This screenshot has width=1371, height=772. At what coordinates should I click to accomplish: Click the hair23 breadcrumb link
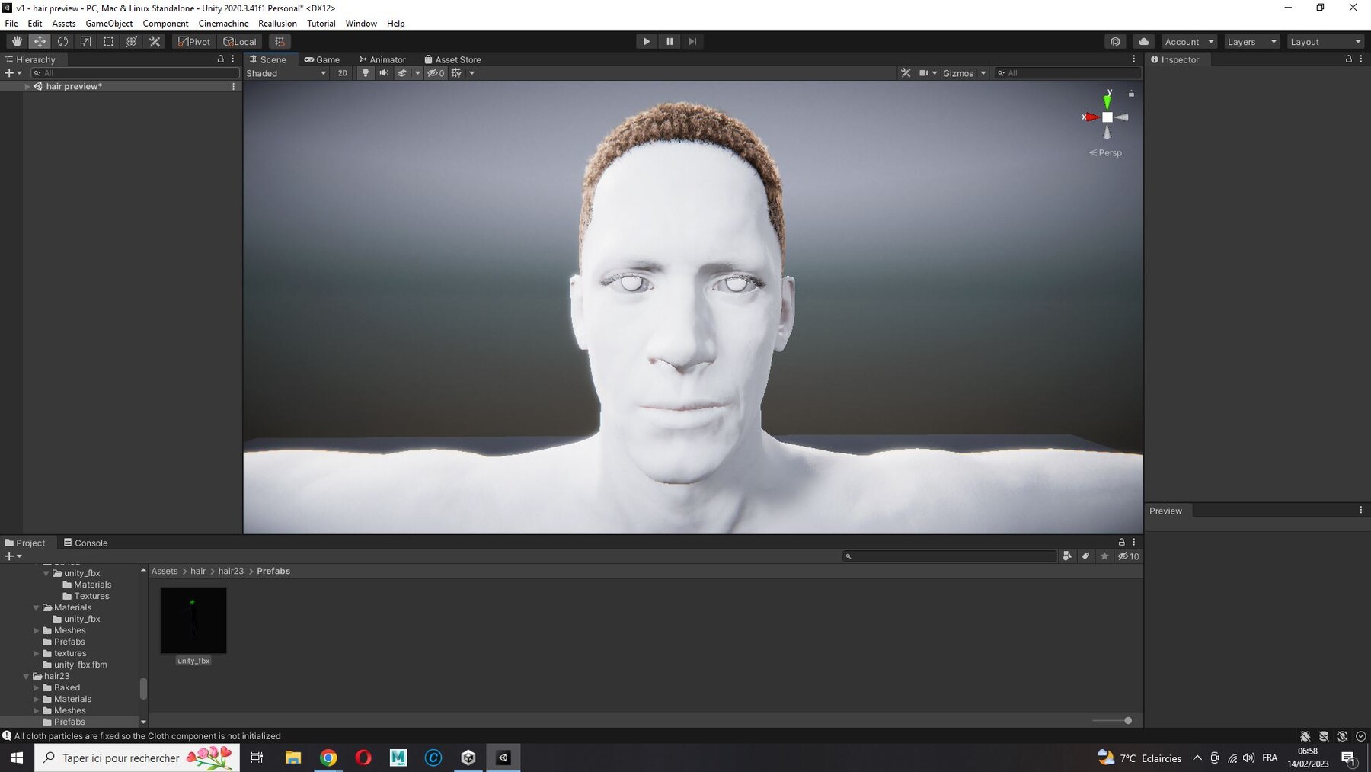click(231, 571)
